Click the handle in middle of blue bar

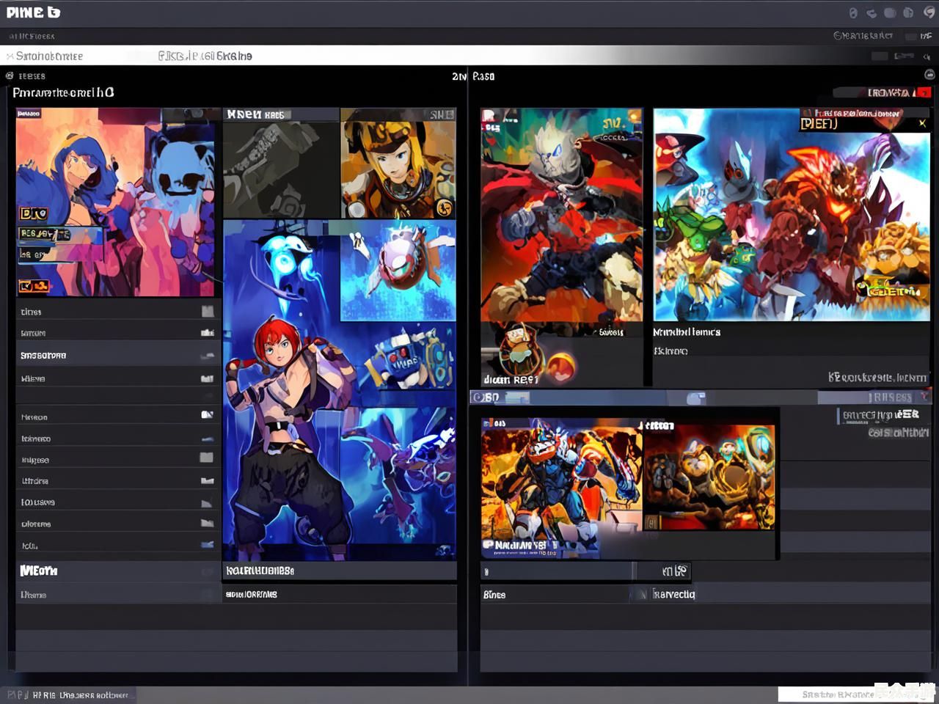pyautogui.click(x=695, y=398)
